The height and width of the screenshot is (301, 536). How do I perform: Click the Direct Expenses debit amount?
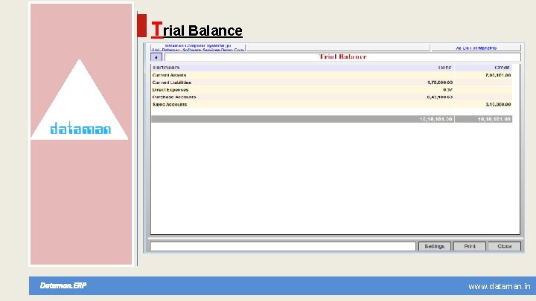tap(448, 90)
